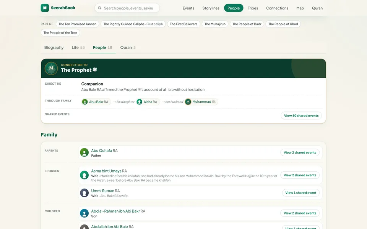
Task: Select the People navigation pill
Action: [x=234, y=8]
